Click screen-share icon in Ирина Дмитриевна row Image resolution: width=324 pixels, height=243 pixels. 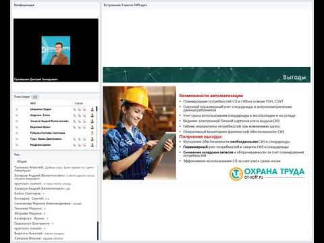click(84, 139)
